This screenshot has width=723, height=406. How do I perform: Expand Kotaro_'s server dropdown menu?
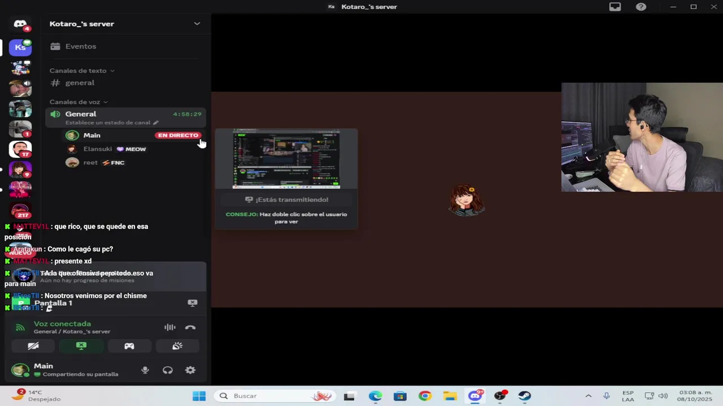(x=197, y=24)
